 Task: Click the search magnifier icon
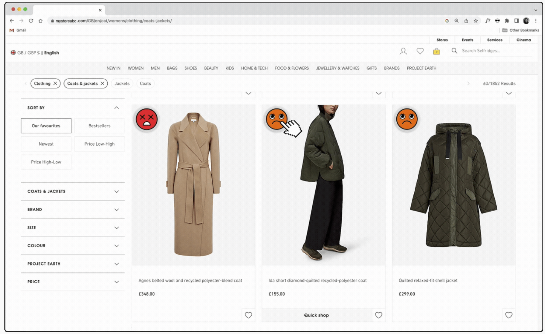click(x=454, y=51)
